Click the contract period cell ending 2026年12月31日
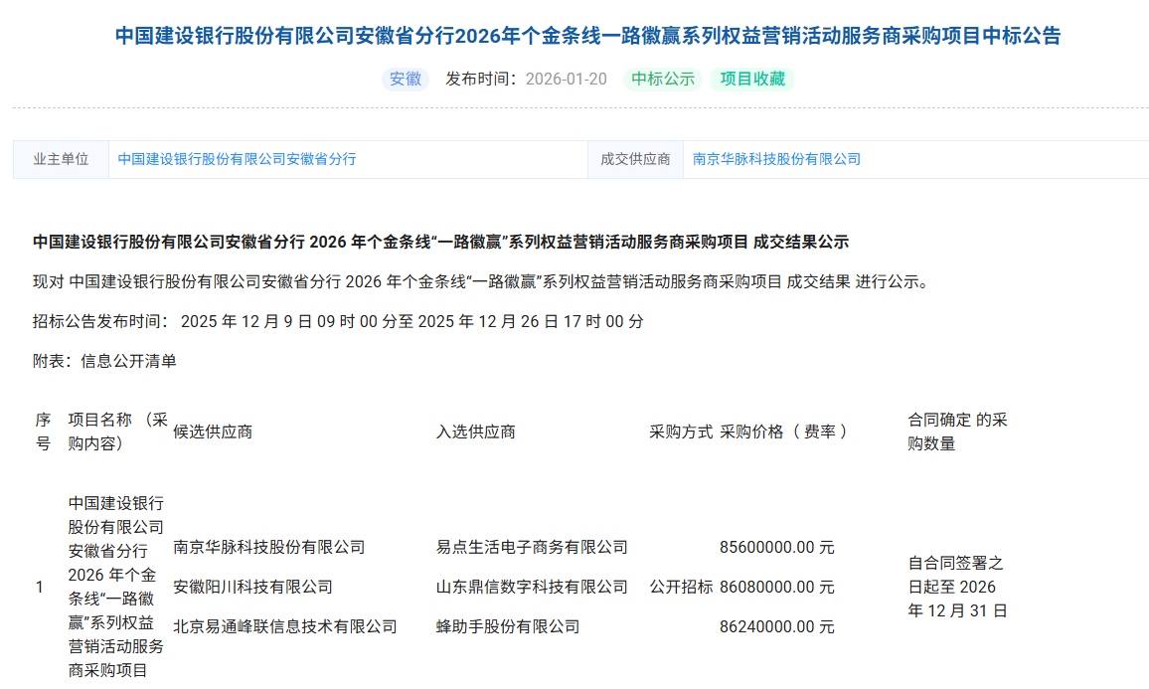1149x689 pixels. click(957, 587)
